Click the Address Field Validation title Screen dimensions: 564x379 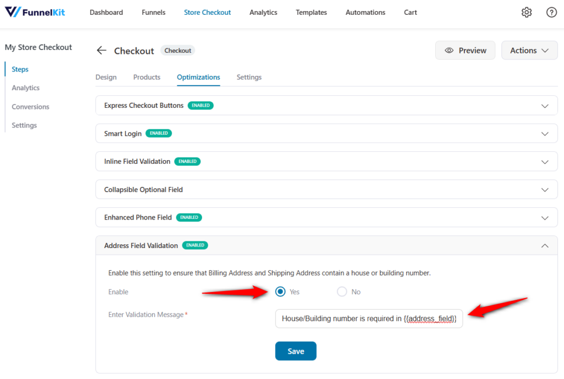[x=140, y=245]
